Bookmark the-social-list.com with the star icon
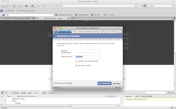This screenshot has width=176, height=109. (136, 6)
